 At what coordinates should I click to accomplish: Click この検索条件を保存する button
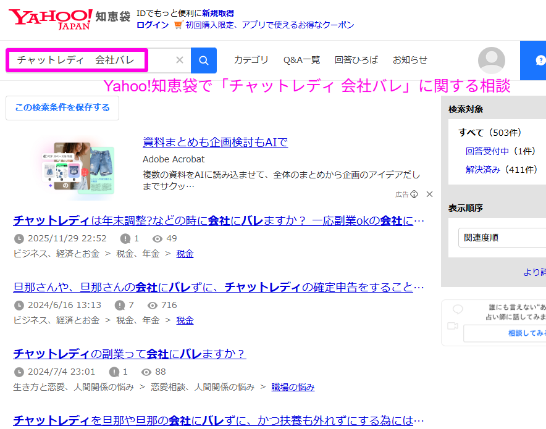(x=62, y=108)
